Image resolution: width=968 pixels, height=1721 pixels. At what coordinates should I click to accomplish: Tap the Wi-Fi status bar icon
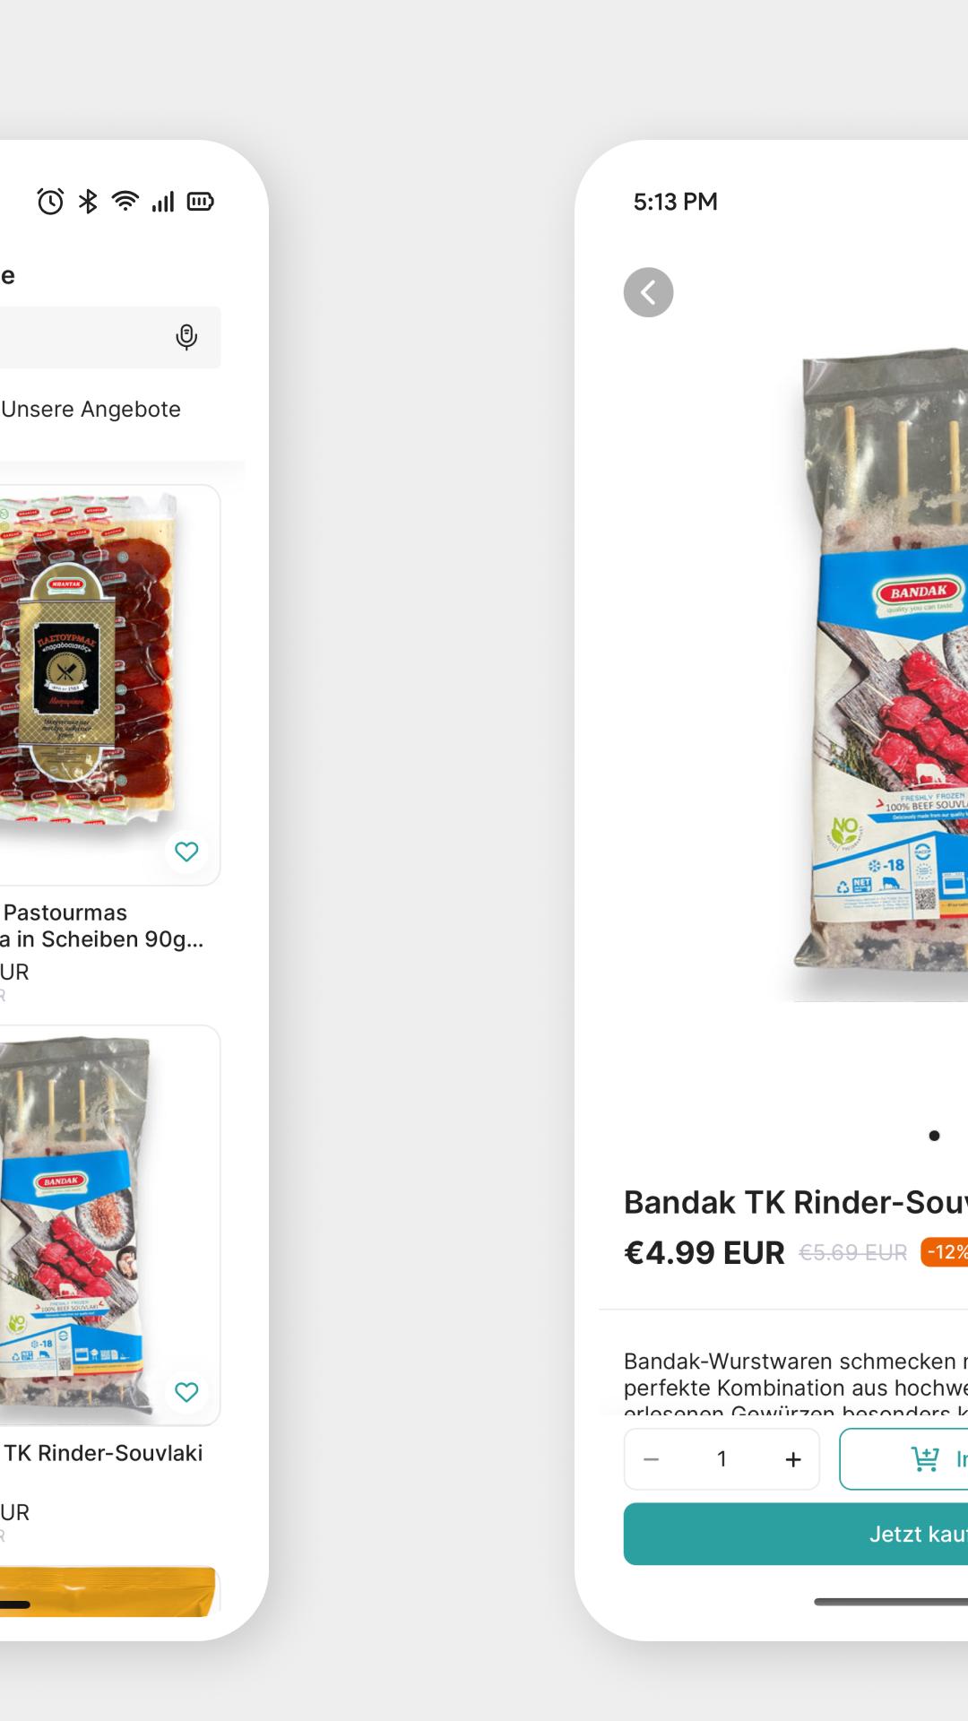coord(125,202)
